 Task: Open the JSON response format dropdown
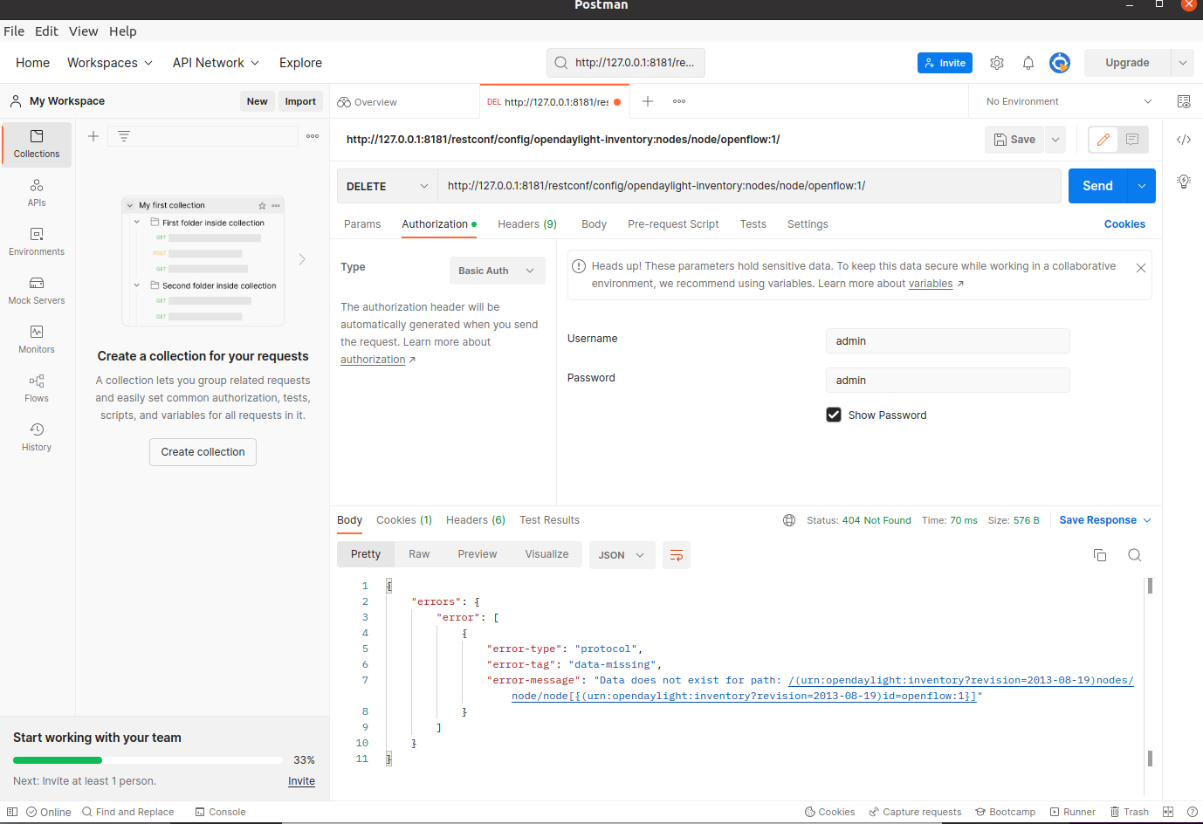tap(622, 555)
